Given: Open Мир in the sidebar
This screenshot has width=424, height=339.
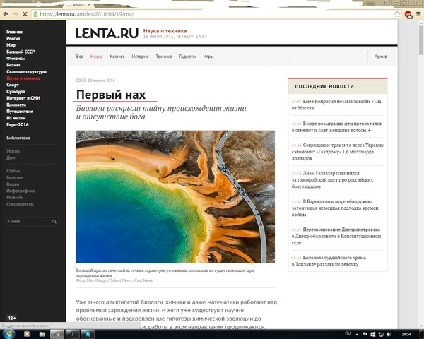Looking at the screenshot, I should click(x=11, y=45).
